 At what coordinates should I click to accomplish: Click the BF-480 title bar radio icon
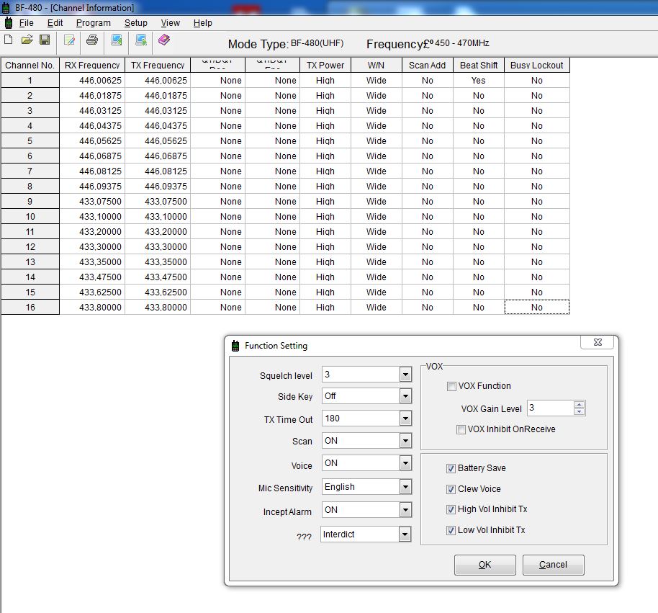(x=6, y=7)
